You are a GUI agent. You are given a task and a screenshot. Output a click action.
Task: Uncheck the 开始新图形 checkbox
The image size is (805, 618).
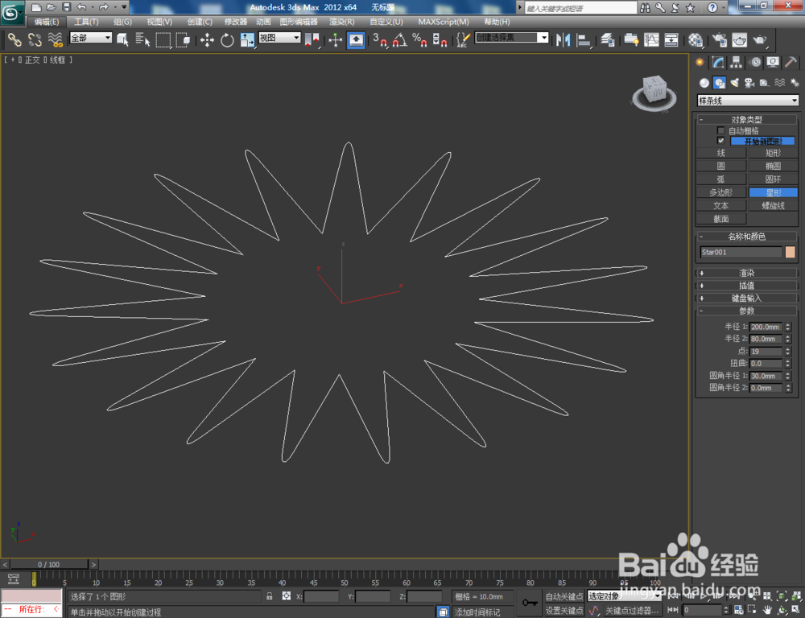[720, 140]
